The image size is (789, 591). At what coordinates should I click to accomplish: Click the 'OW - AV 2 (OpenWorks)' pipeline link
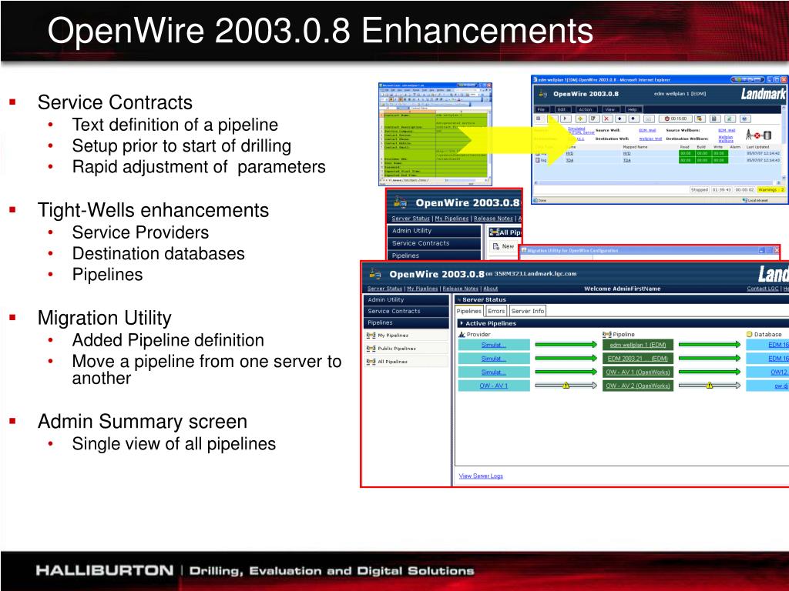[x=637, y=386]
